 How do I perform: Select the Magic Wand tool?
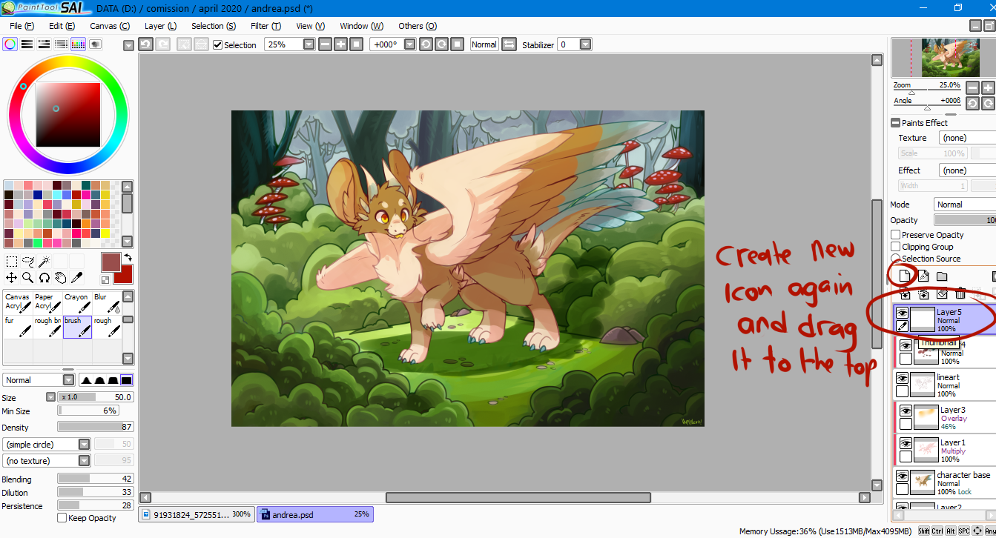(44, 262)
